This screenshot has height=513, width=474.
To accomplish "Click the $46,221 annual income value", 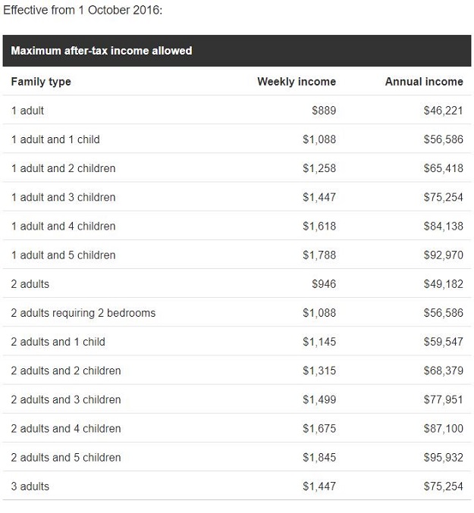I will 443,111.
